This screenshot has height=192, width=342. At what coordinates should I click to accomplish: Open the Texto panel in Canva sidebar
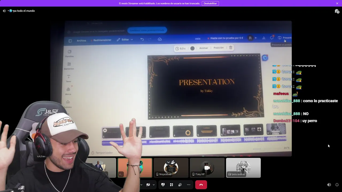point(68,78)
